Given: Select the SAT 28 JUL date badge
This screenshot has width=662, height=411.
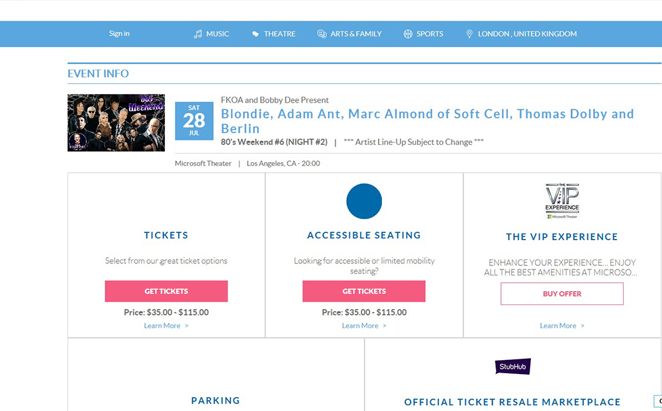Looking at the screenshot, I should pos(194,120).
